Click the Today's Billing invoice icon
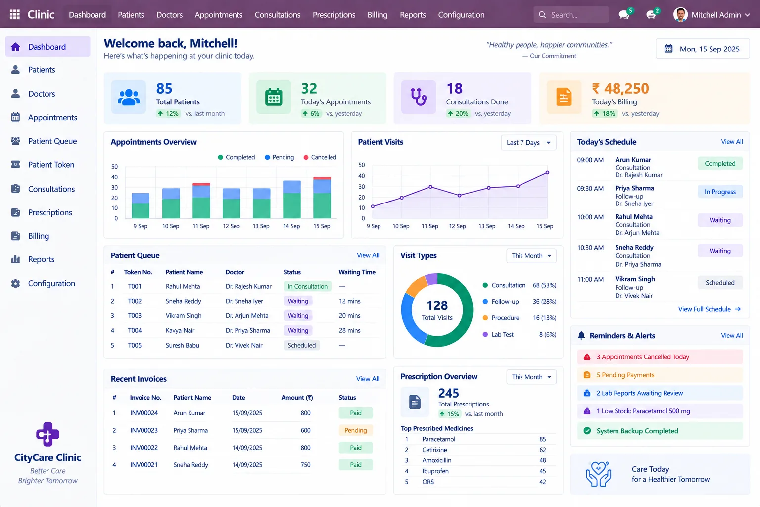 (x=564, y=97)
